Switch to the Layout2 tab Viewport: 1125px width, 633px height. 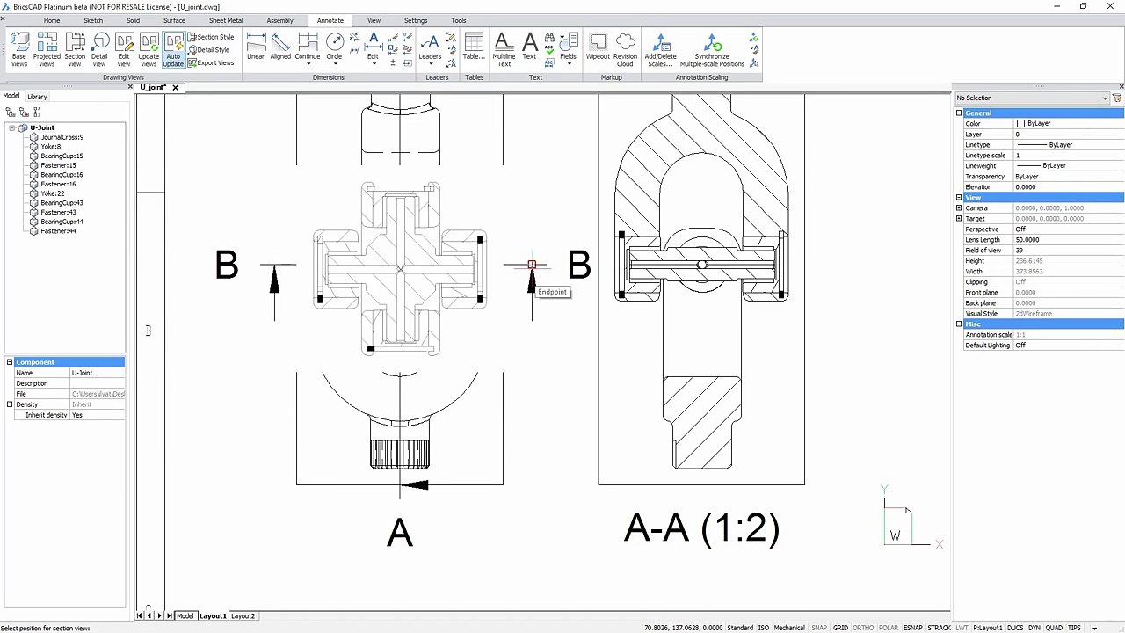[243, 616]
